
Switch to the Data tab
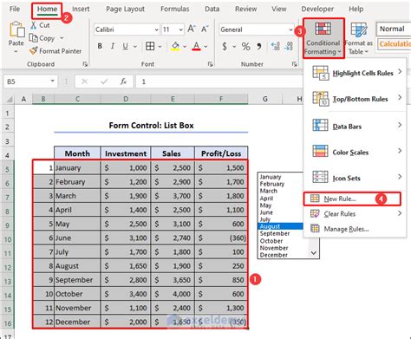212,9
